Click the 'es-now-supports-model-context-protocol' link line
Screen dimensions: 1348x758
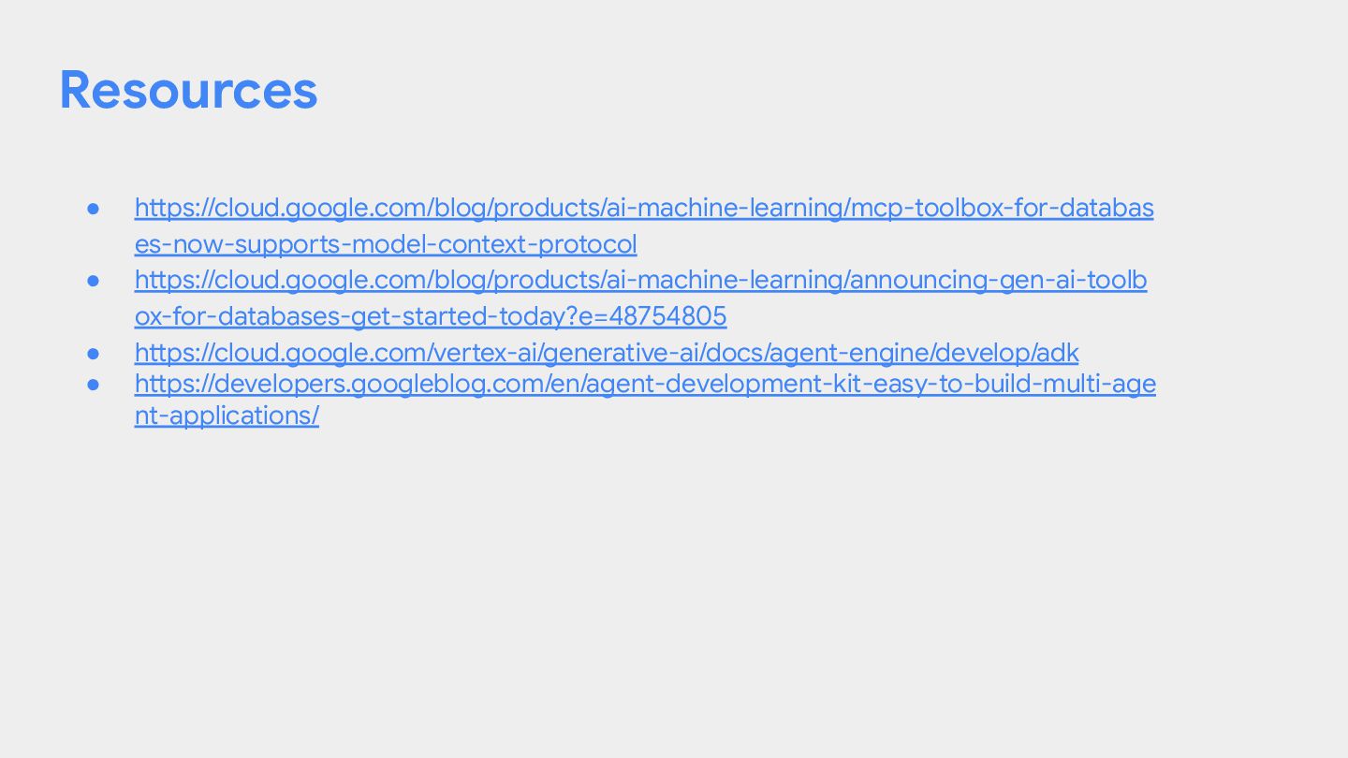386,244
